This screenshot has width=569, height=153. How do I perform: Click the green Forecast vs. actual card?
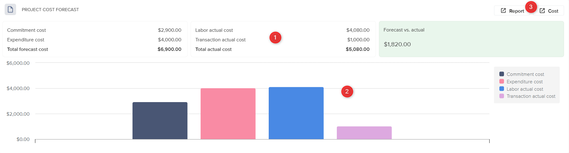[471, 39]
